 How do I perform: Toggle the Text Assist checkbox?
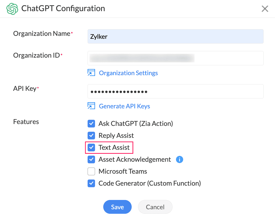point(91,148)
